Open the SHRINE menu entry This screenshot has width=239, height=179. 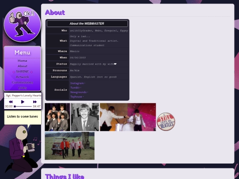23,72
